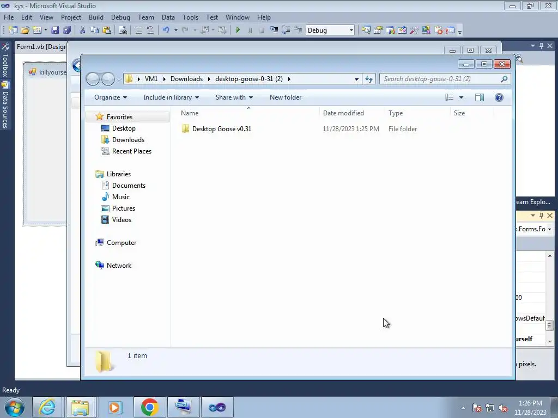Click the Team Explorer panel tab

(x=533, y=202)
